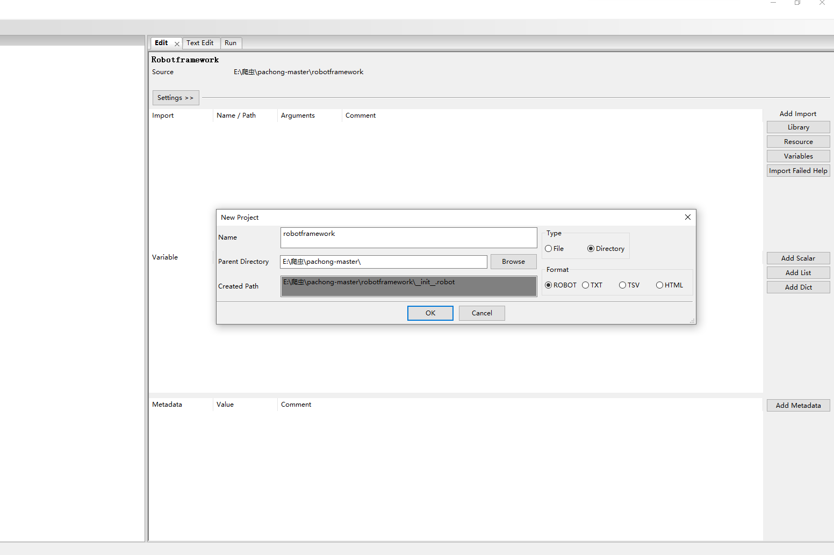Restore down the application window
Viewport: 834px width, 555px height.
pos(797,3)
